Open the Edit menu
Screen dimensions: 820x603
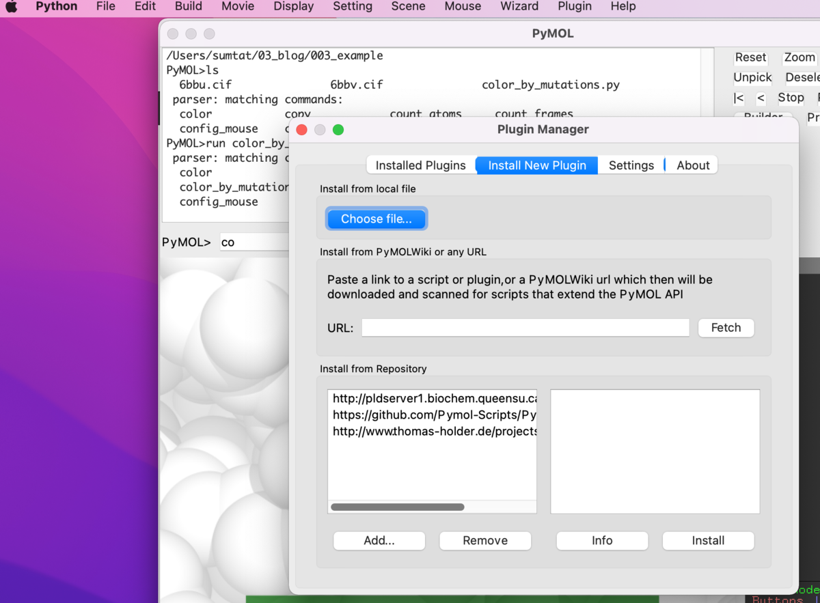[145, 6]
